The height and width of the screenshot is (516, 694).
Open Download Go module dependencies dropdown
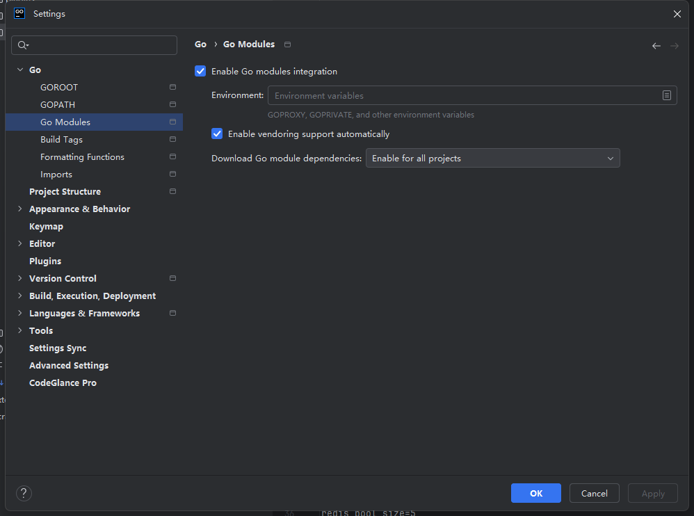pyautogui.click(x=492, y=158)
